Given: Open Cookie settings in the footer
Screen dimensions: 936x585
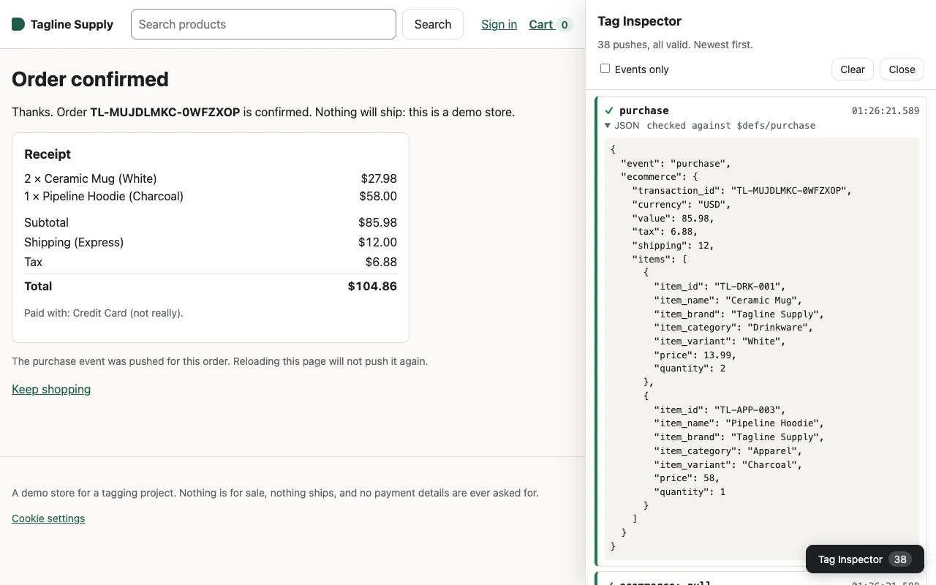Looking at the screenshot, I should pos(48,518).
